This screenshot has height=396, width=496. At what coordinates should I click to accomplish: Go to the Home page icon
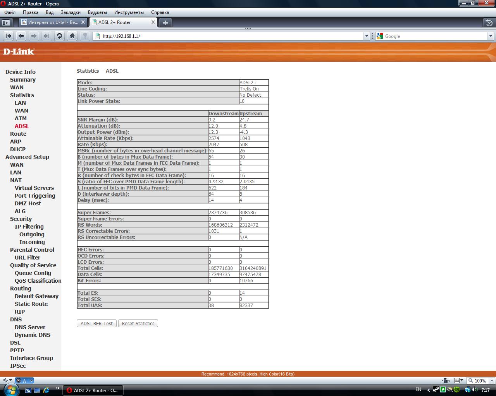[72, 36]
